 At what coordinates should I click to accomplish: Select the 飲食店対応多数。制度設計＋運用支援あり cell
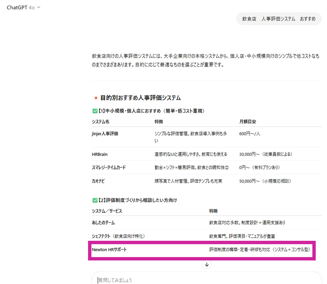tap(247, 223)
